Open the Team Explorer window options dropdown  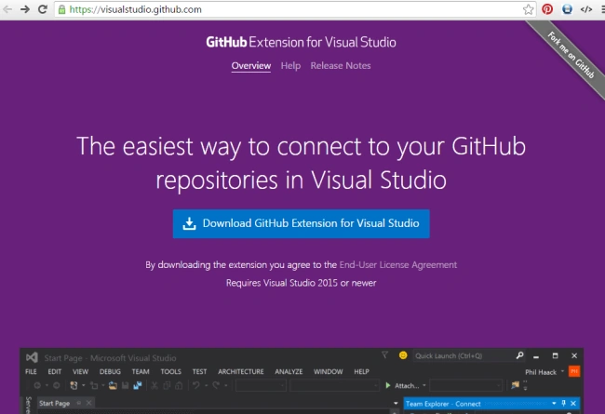coord(554,404)
